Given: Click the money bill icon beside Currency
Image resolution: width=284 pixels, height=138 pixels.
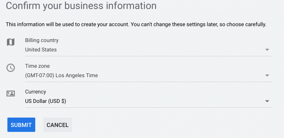Looking at the screenshot, I should [x=11, y=93].
